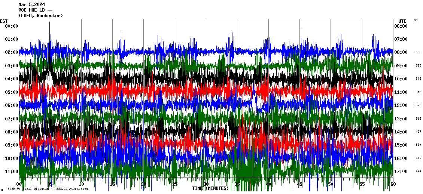This screenshot has width=423, height=194.
Task: Click the Each Vertical Division scale note
Action: coord(48,189)
